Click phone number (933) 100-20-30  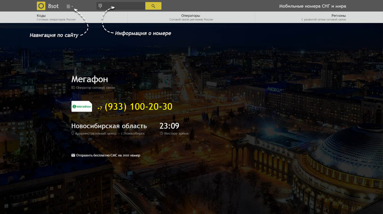click(x=139, y=107)
